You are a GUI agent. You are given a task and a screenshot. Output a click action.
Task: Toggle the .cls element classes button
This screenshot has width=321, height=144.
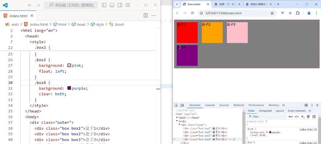297,117
